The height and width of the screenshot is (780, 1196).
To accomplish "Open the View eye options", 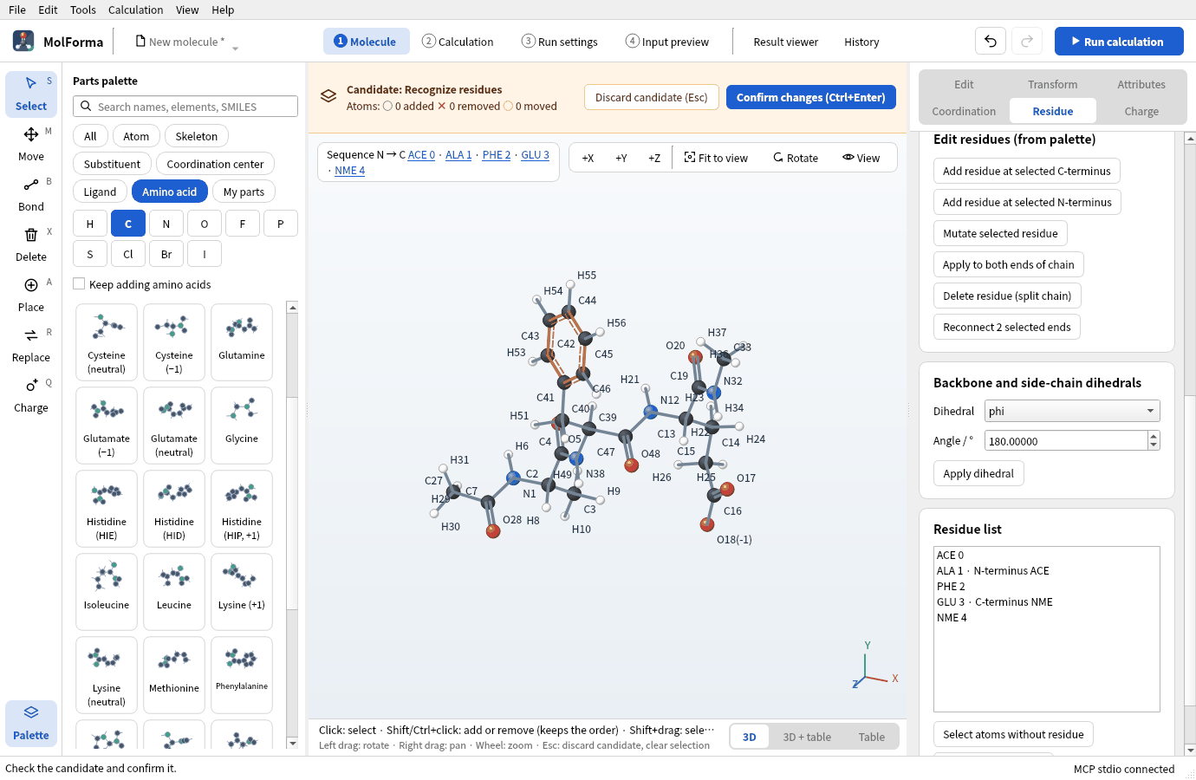I will click(x=861, y=158).
